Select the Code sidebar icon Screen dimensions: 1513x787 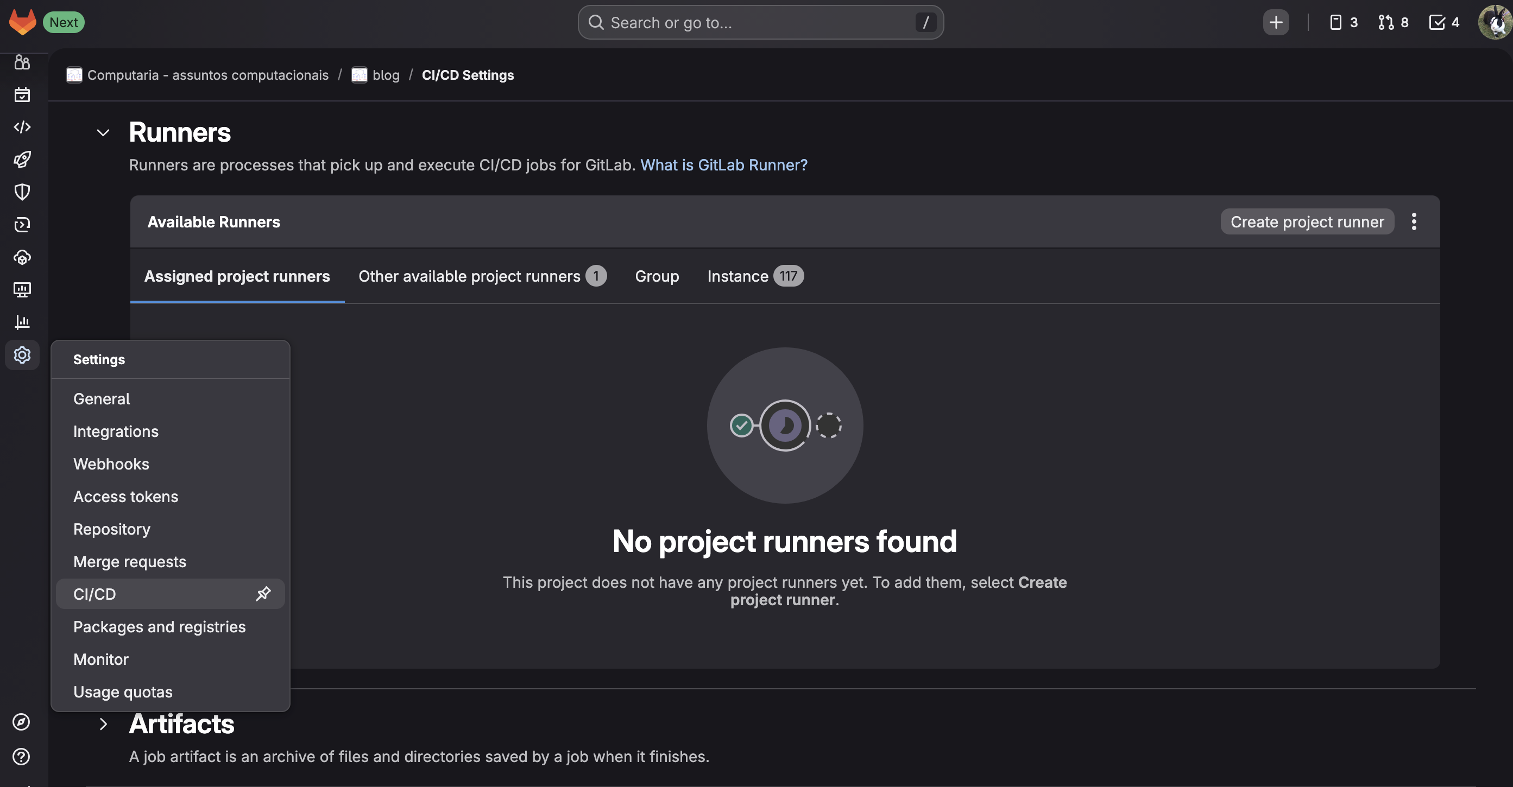22,127
